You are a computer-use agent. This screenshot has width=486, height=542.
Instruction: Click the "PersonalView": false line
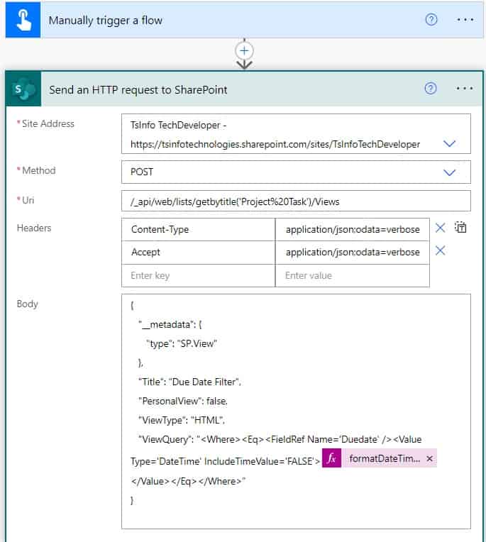point(183,401)
